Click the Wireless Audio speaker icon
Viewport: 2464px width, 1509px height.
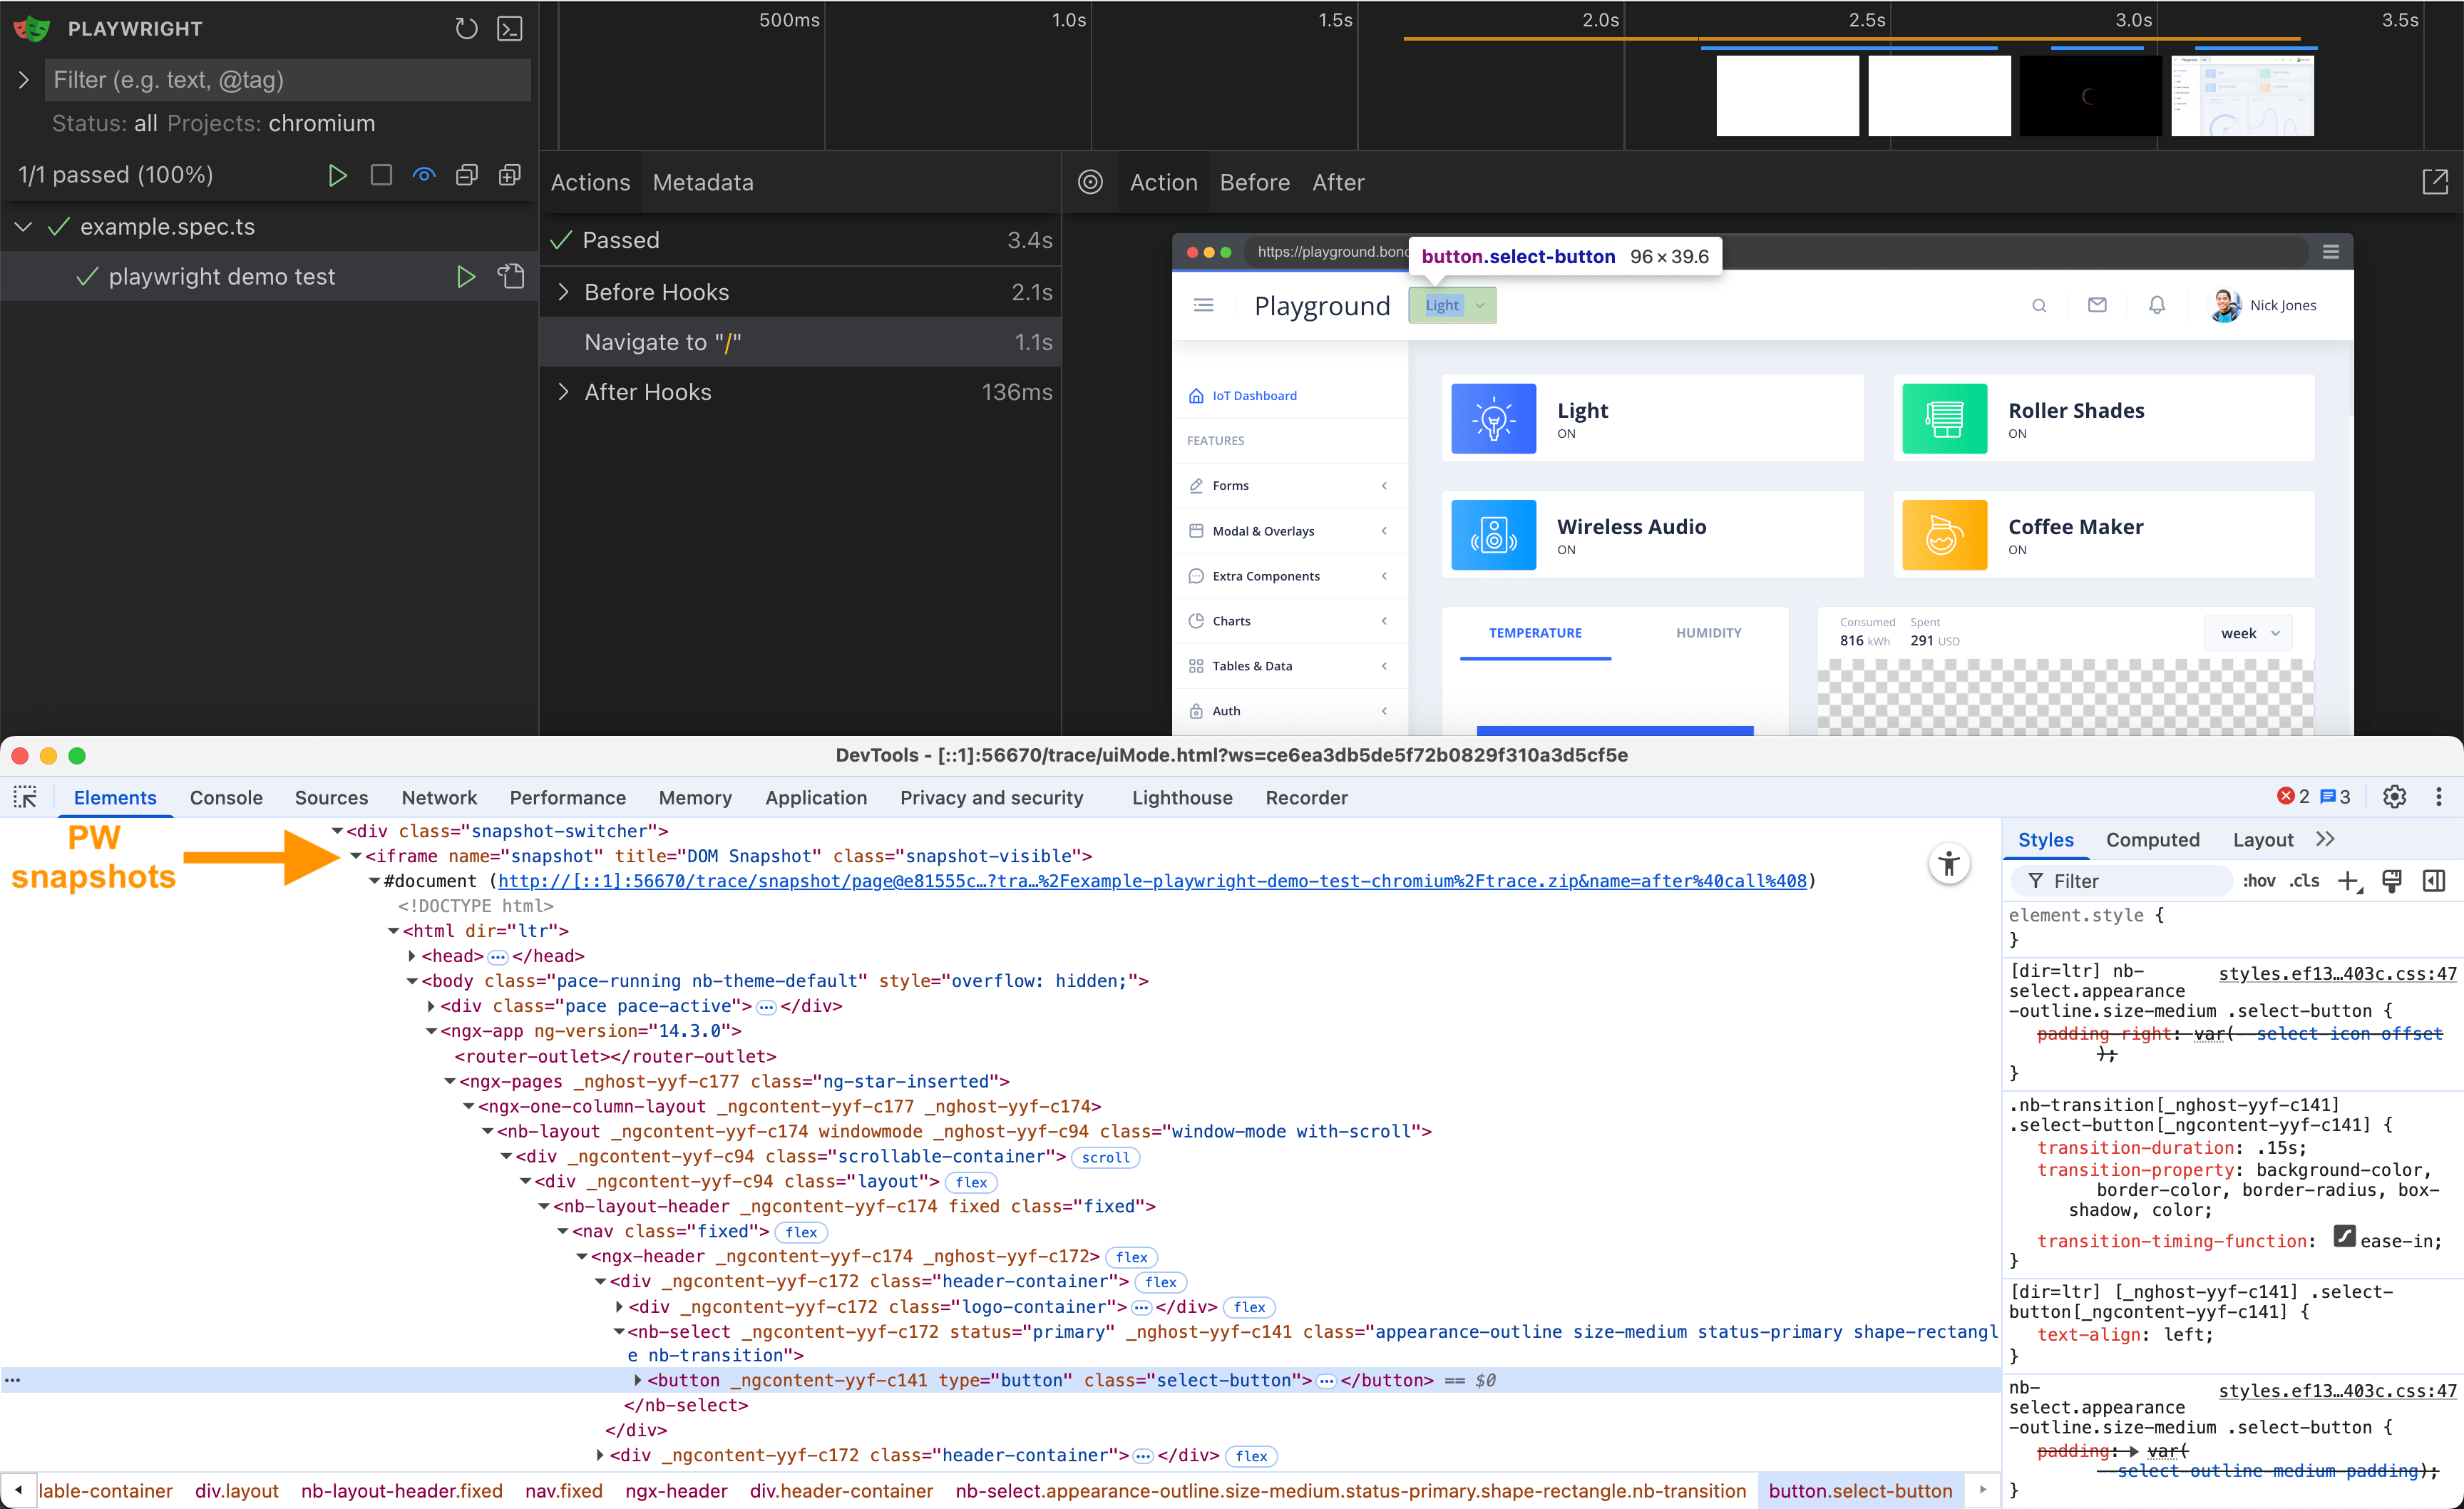click(x=1493, y=535)
